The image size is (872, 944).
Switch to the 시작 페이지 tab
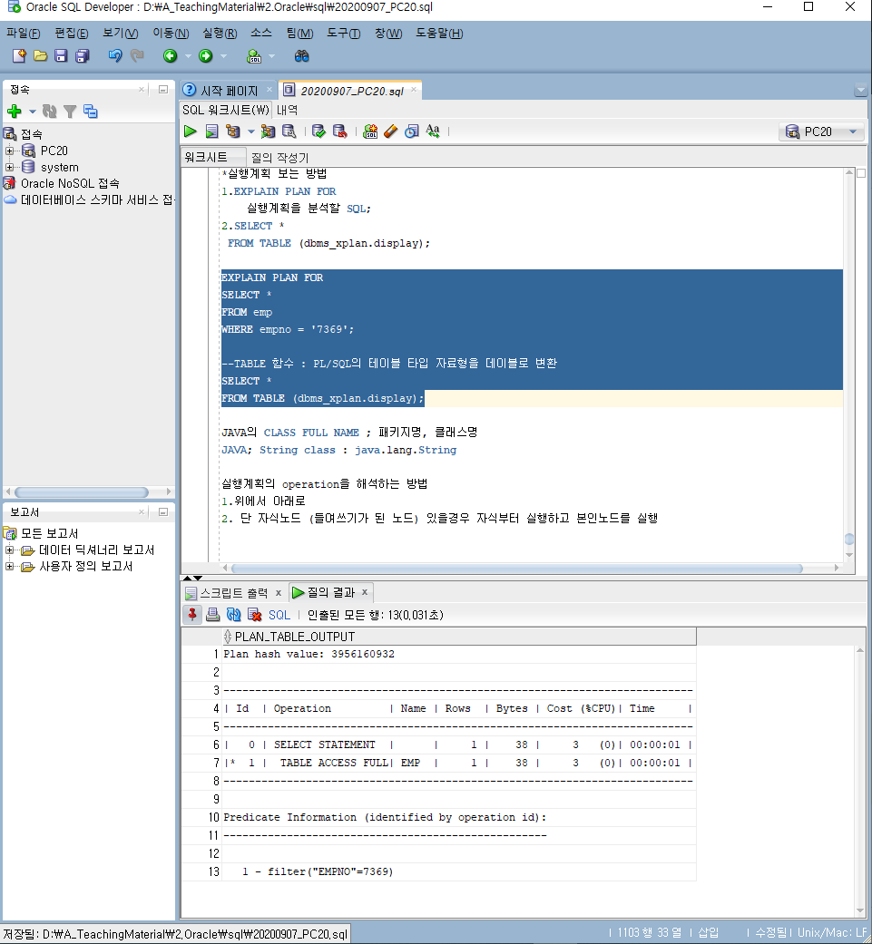click(229, 91)
